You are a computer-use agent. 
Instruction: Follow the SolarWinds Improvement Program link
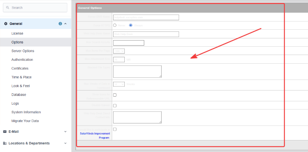coord(95,135)
